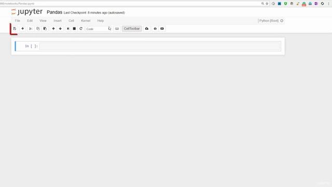Click the browser address bar URL
Image resolution: width=332 pixels, height=187 pixels.
click(17, 4)
